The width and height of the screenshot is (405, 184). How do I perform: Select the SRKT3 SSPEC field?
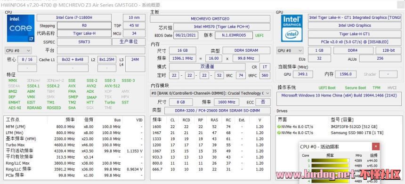84,42
